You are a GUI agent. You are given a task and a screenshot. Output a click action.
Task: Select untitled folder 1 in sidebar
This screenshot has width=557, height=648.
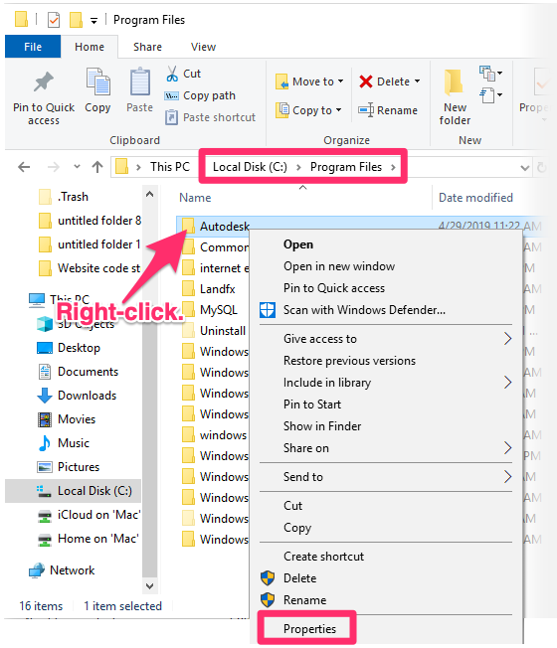pos(90,244)
